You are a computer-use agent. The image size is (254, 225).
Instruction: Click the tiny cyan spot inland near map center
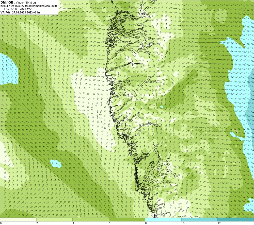click(x=162, y=107)
